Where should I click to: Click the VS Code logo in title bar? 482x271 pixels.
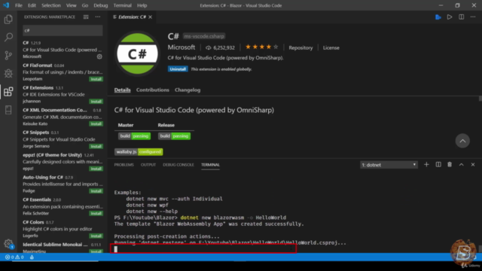(6, 5)
